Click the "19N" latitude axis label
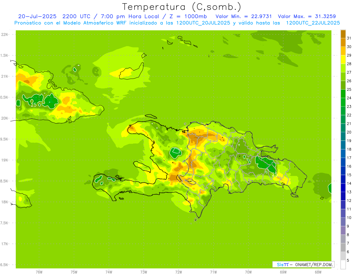 tap(4, 160)
